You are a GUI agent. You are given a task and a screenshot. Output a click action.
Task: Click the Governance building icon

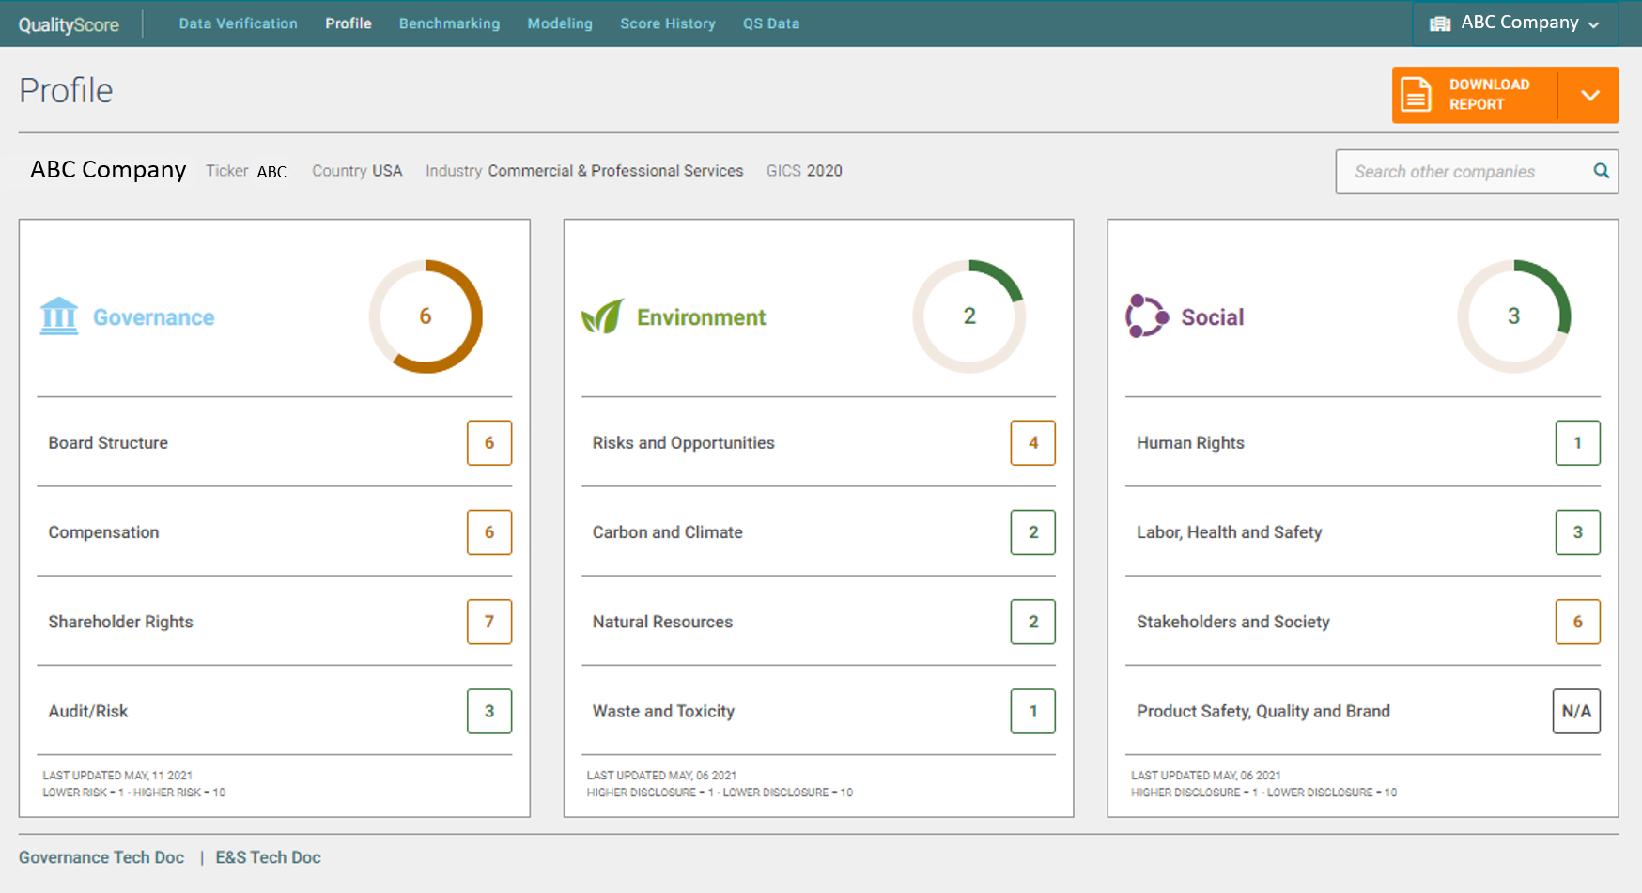pyautogui.click(x=59, y=316)
